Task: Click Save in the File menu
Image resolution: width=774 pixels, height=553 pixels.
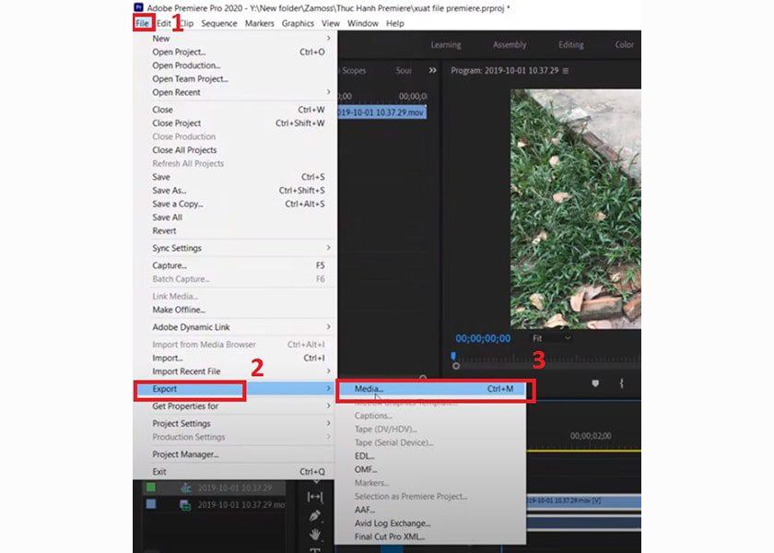Action: (235, 177)
